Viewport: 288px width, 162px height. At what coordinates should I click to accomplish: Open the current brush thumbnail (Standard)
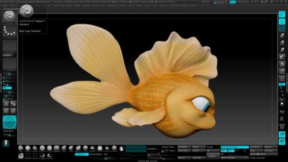(x=9, y=17)
